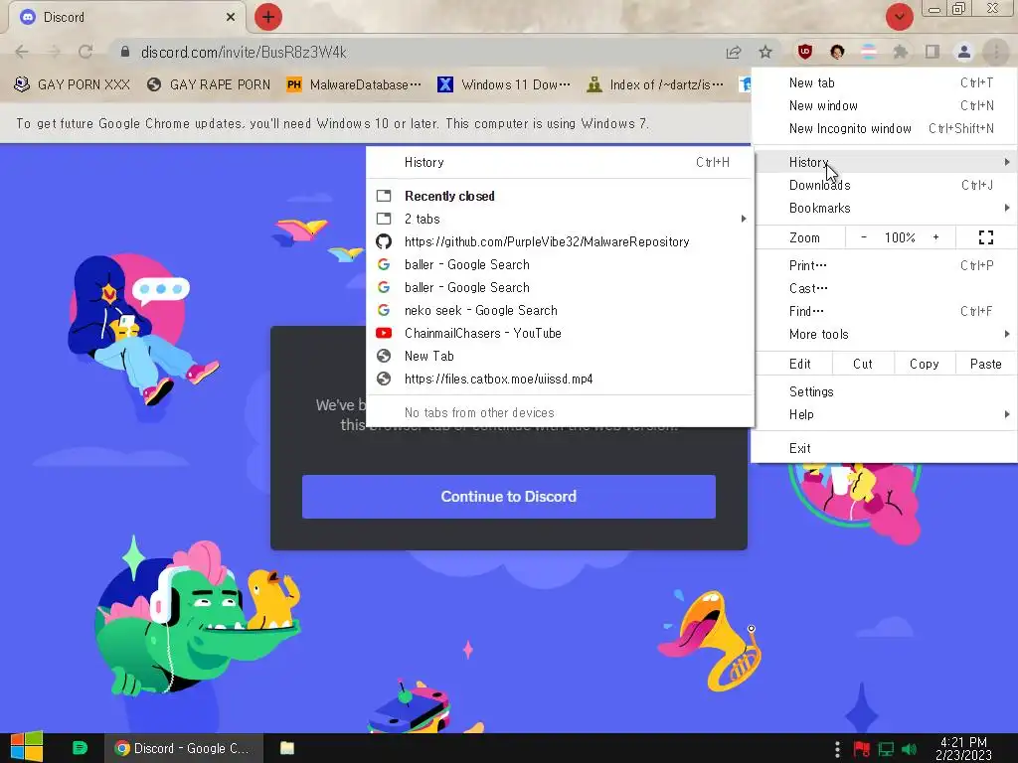1018x763 pixels.
Task: Reopen files.catbox.moe/uiissd.mp4 entry
Action: point(560,379)
